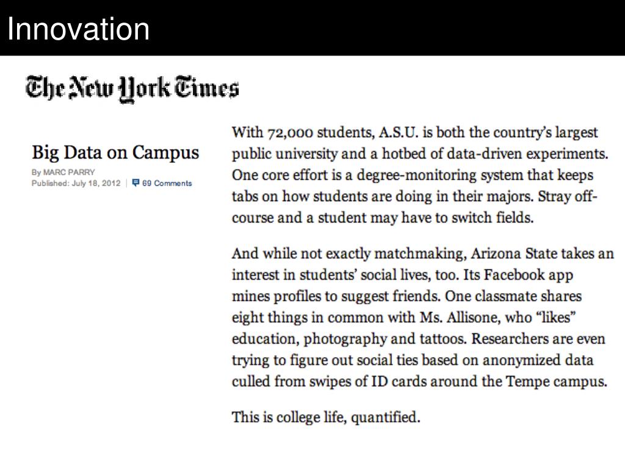
Task: Open the Big Data on Campus headline
Action: [115, 153]
